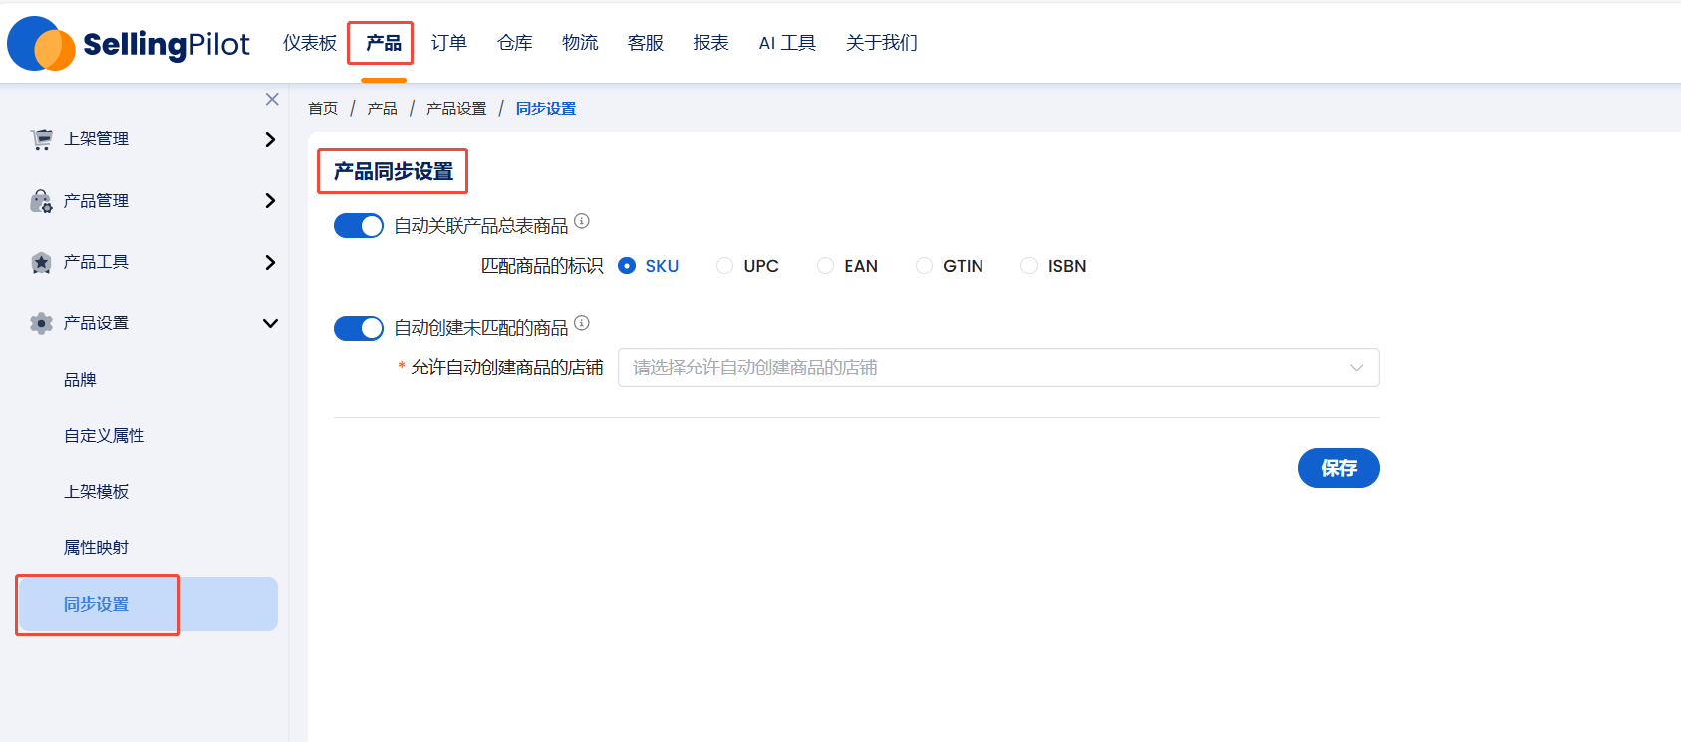Viewport: 1681px width, 742px height.
Task: Select the UPC radio option
Action: [725, 266]
